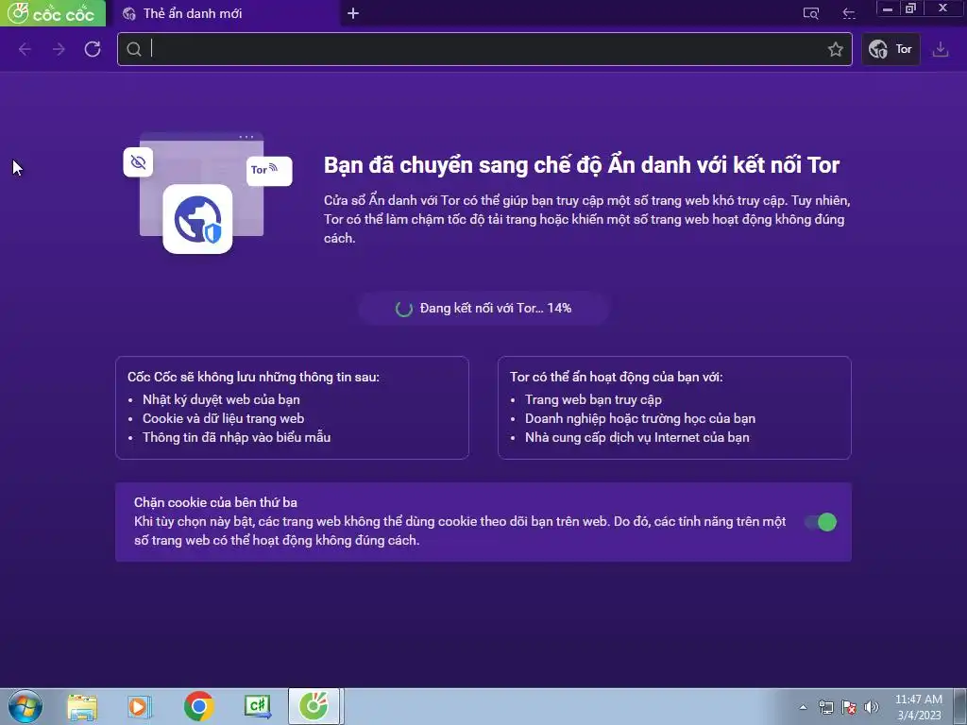Close the browser window
967x725 pixels.
(x=943, y=8)
